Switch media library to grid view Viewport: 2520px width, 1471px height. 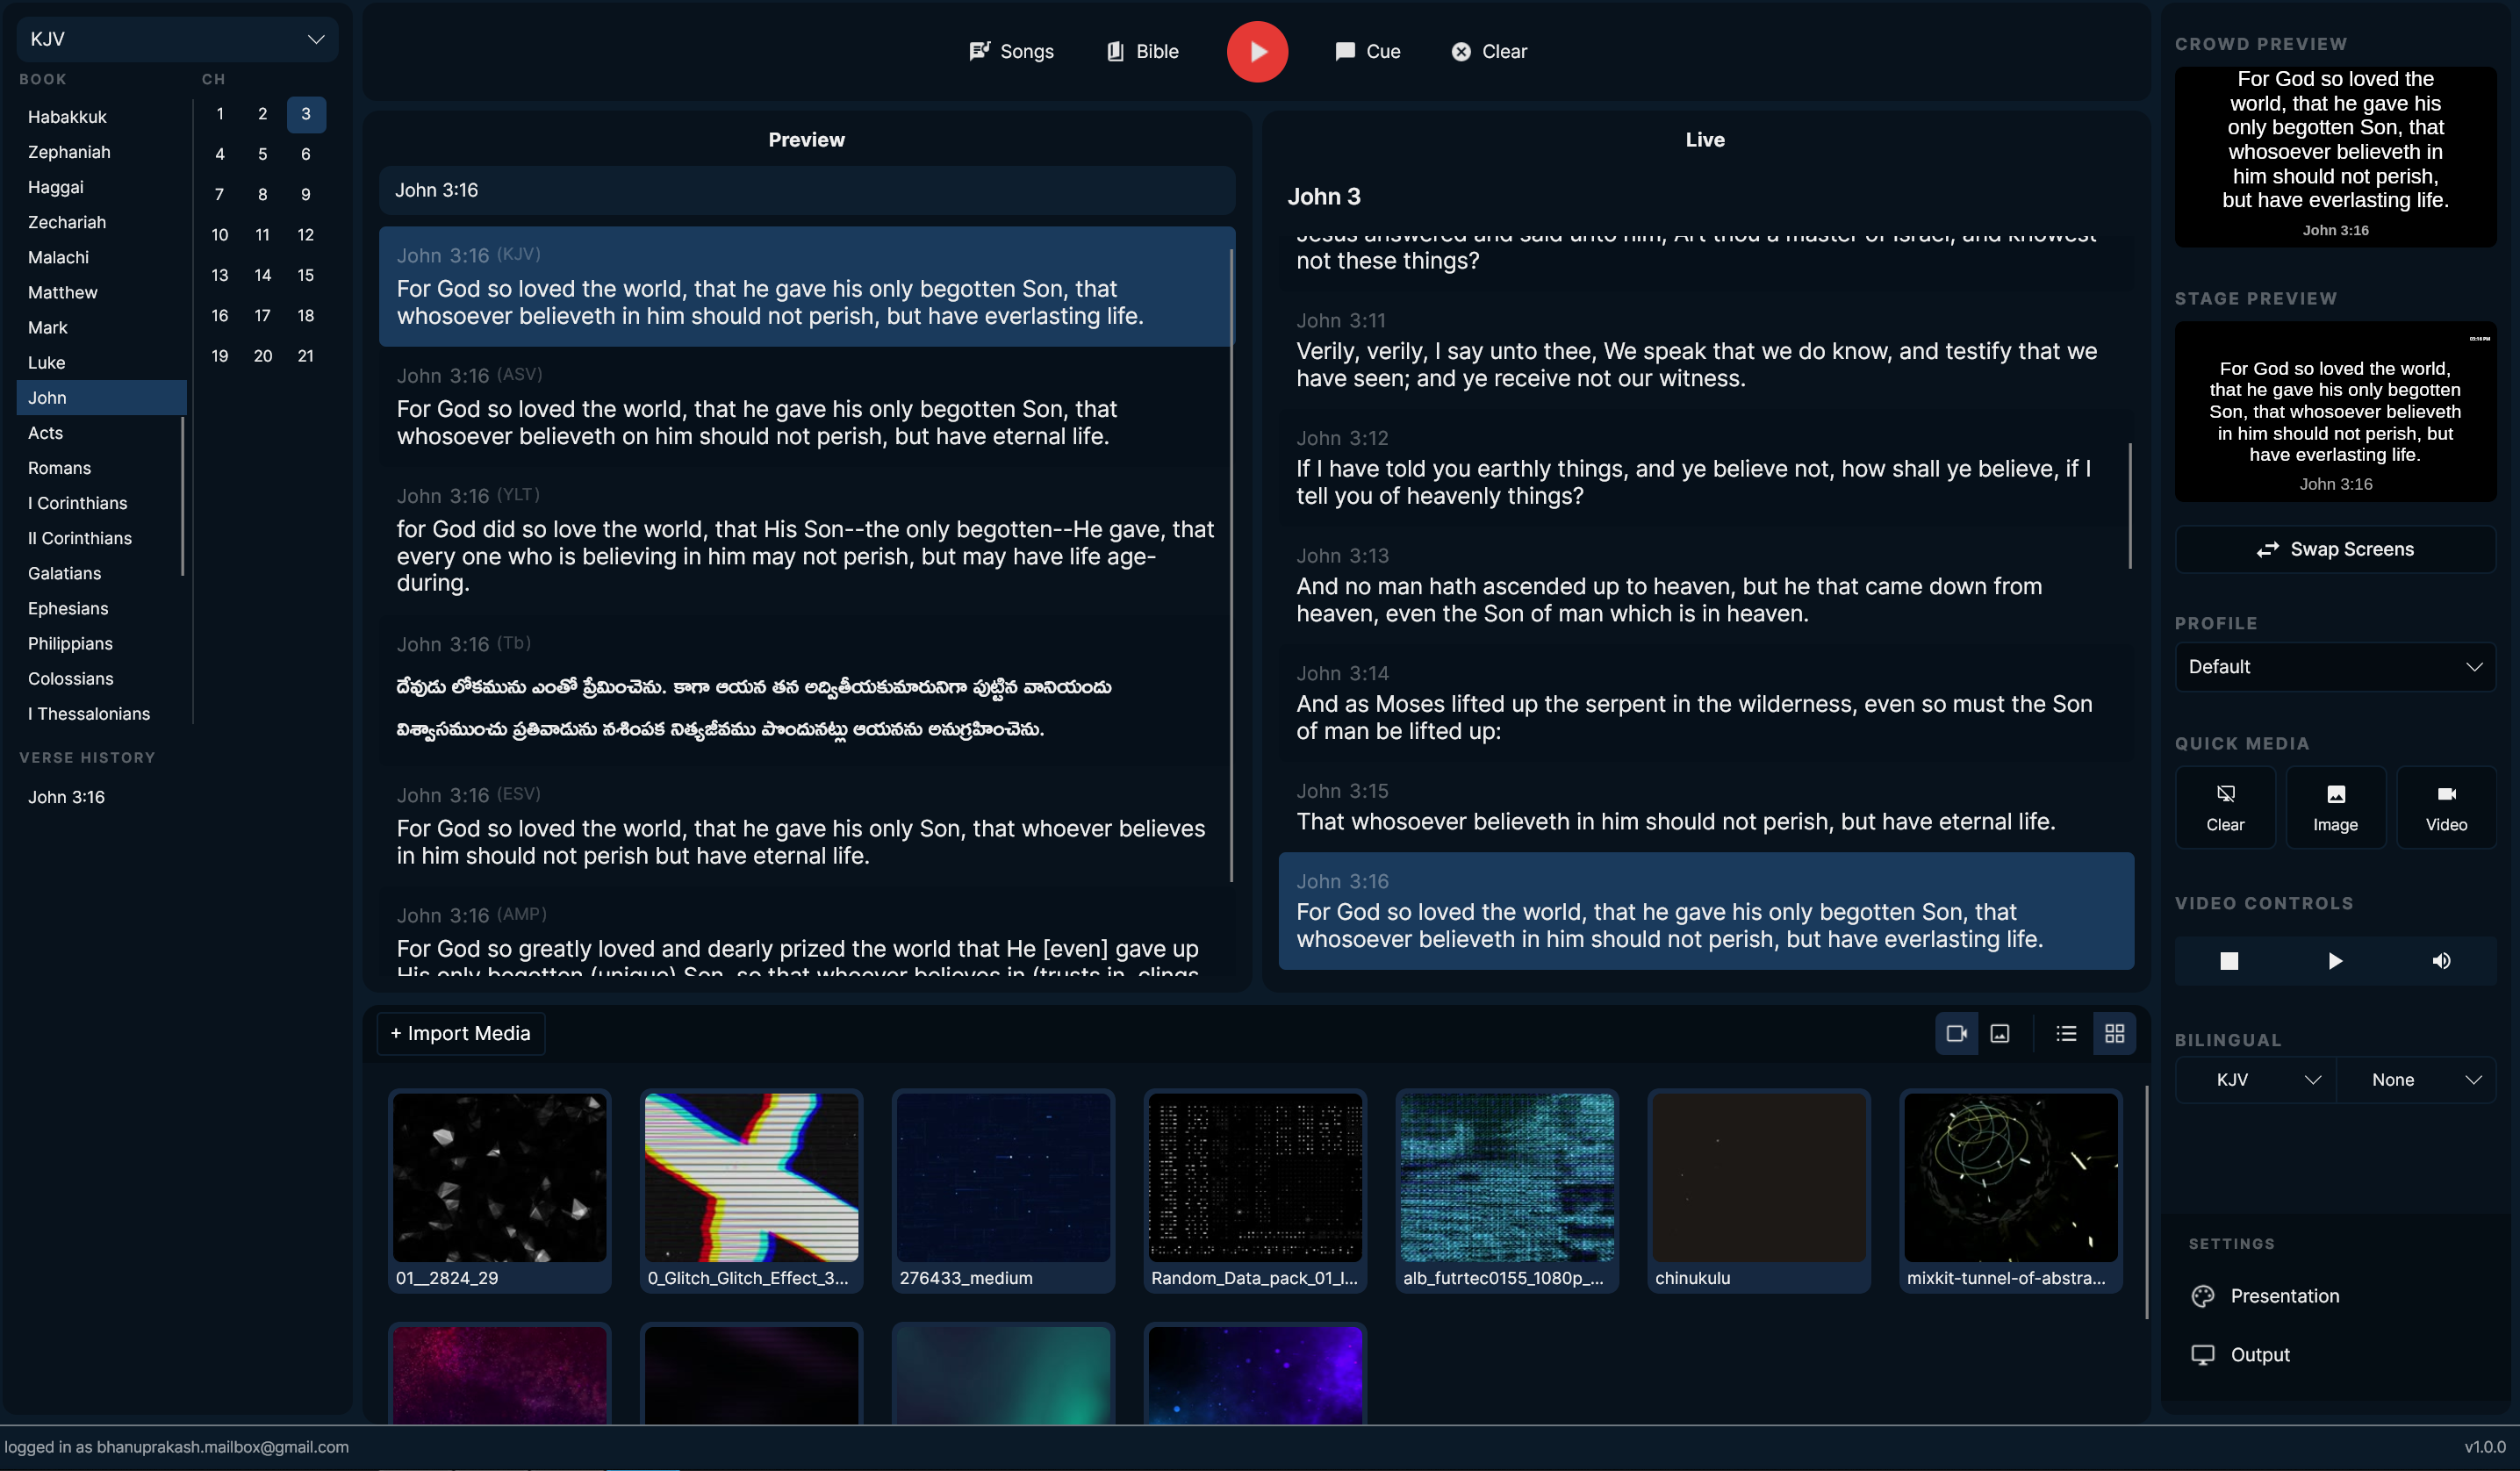tap(2114, 1033)
